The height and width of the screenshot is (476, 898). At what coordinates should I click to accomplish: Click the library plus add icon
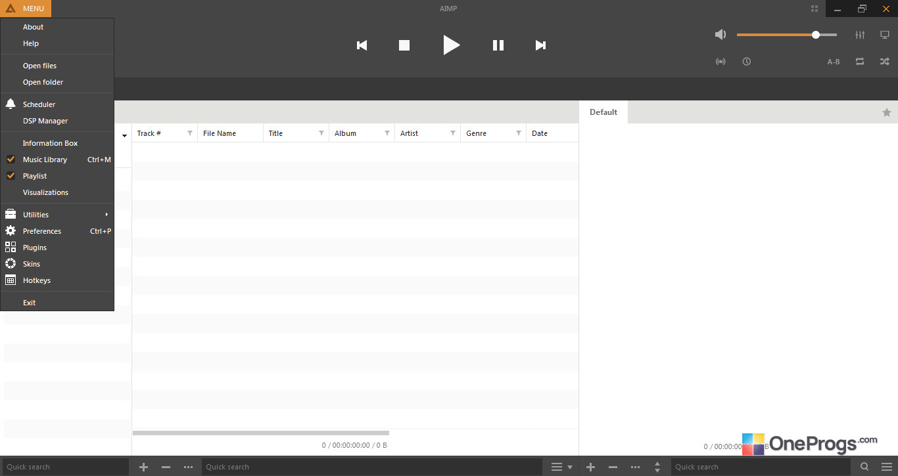pyautogui.click(x=144, y=467)
